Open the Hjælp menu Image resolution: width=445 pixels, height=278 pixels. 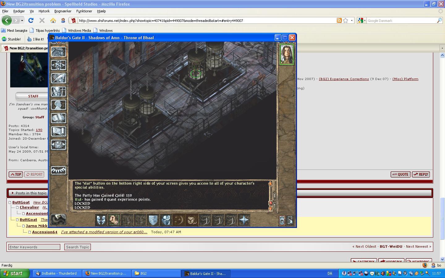coord(101,11)
